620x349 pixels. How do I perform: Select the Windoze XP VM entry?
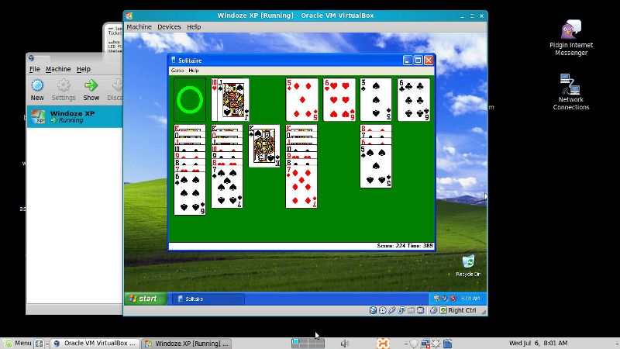tap(74, 117)
